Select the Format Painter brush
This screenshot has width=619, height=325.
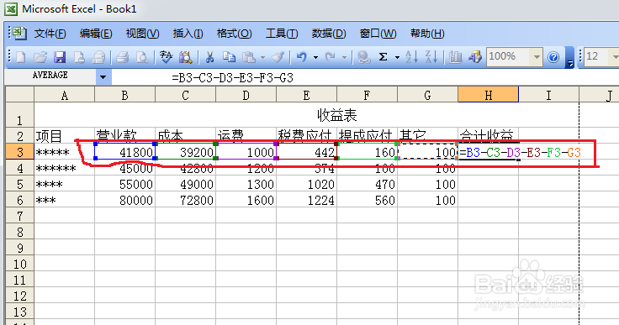[278, 58]
